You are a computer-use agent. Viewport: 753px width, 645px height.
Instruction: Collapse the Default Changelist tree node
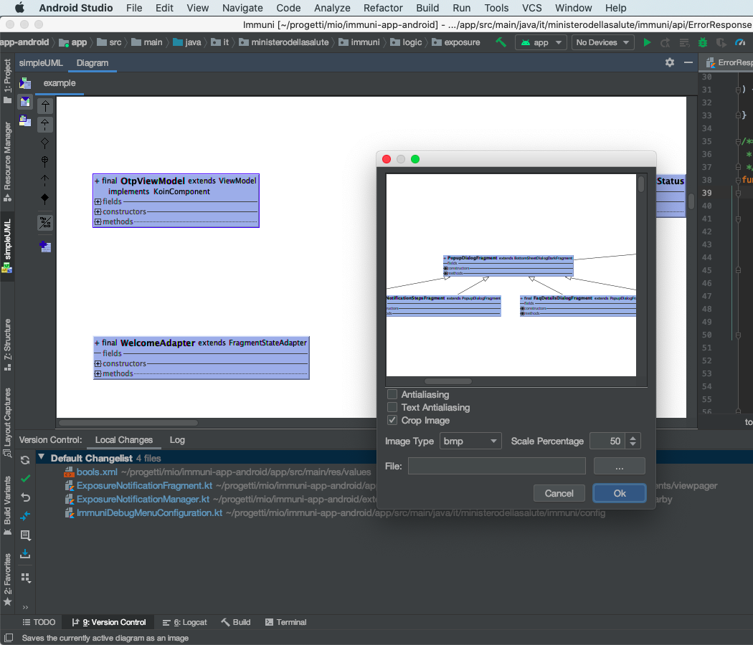(42, 457)
